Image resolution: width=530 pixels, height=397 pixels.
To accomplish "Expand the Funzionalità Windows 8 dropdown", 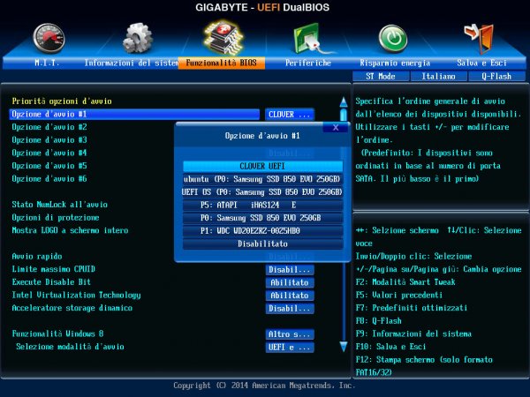I will pyautogui.click(x=290, y=334).
